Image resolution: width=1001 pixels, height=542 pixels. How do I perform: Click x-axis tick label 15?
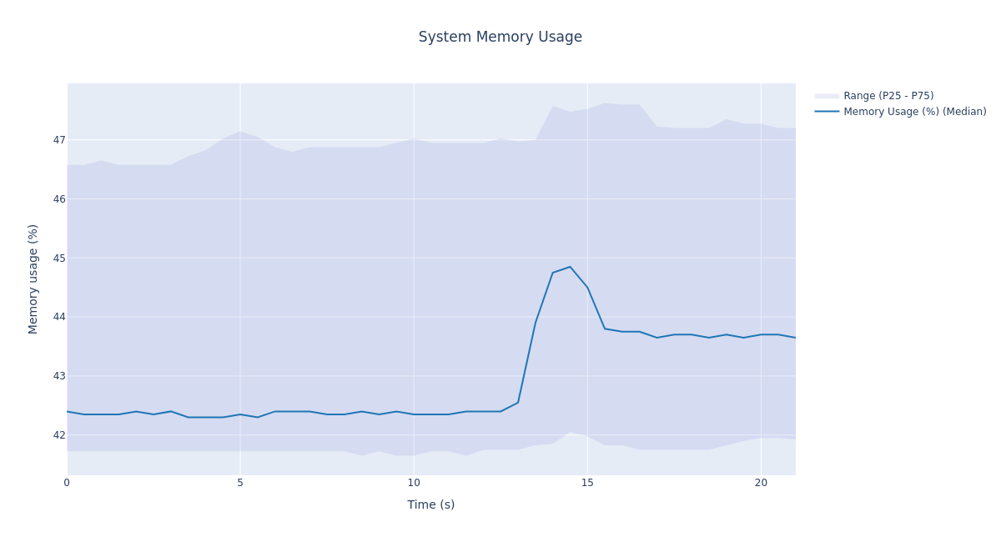(x=587, y=483)
